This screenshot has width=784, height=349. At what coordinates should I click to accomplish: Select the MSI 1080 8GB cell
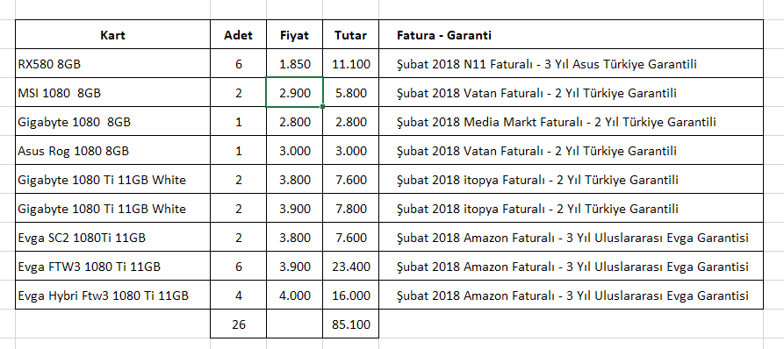coord(113,92)
